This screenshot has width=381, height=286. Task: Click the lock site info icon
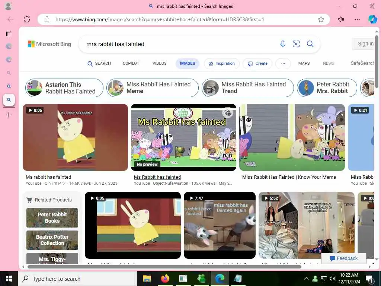coord(47,19)
